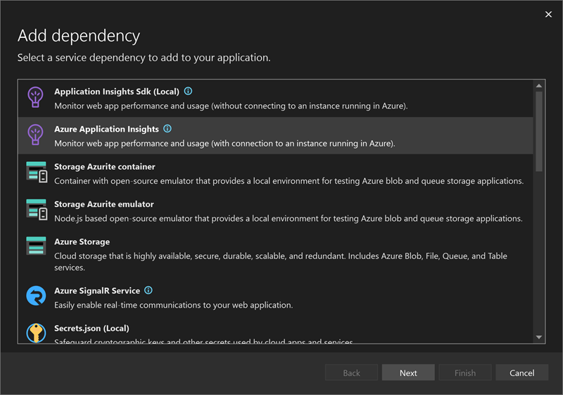Open info icon beside Azure SignalR Service

148,290
